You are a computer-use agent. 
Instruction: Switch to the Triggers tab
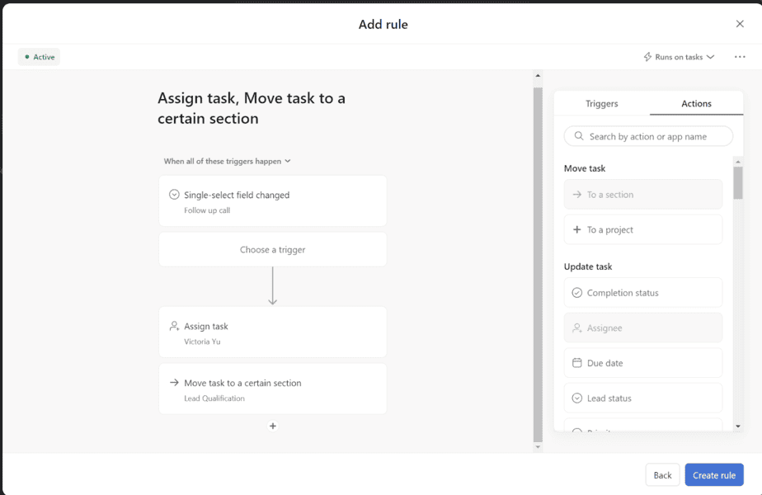point(601,103)
